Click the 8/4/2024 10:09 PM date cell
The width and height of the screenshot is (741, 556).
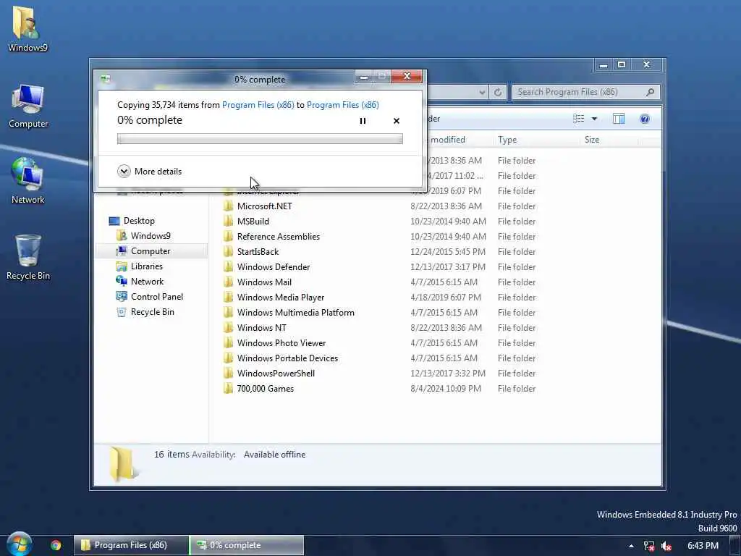click(x=446, y=389)
